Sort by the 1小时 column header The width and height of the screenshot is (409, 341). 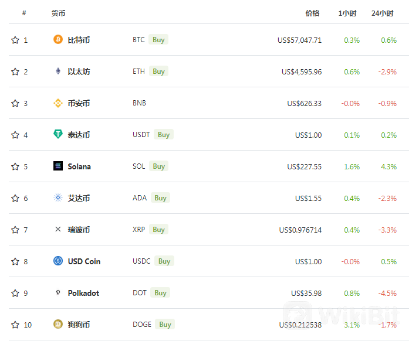tap(347, 13)
